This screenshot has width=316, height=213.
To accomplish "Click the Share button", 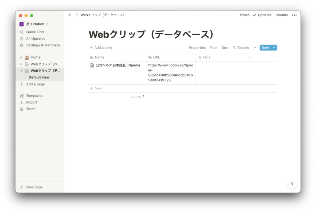I will tap(245, 15).
